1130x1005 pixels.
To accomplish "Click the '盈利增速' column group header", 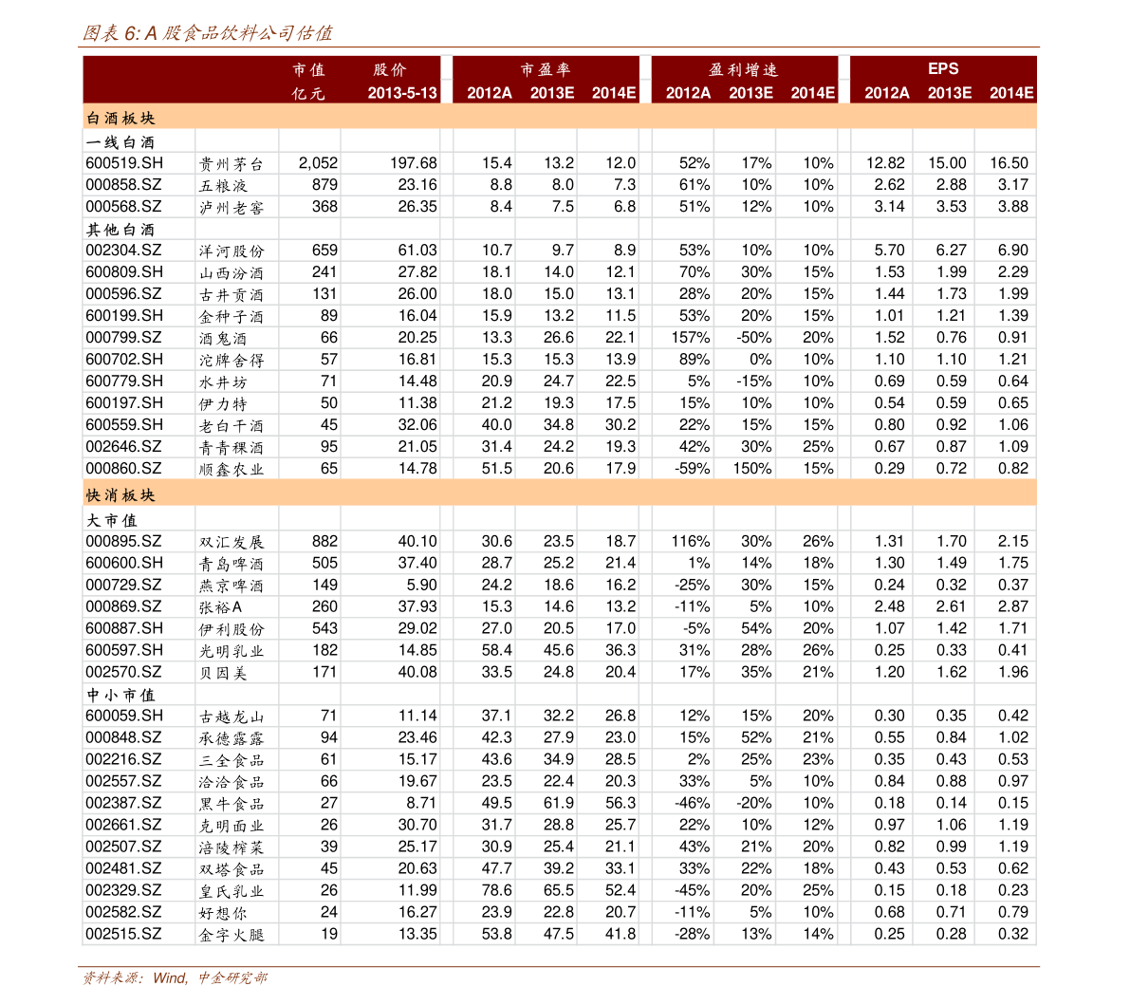I will 743,70.
